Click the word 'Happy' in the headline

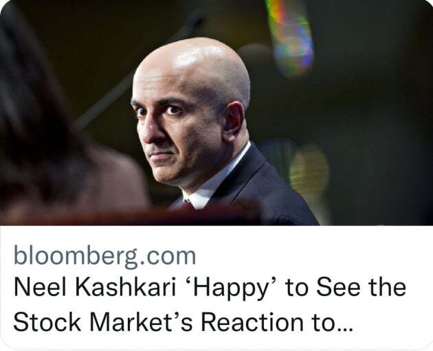(232, 288)
